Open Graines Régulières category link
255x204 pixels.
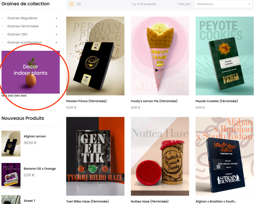pos(22,18)
